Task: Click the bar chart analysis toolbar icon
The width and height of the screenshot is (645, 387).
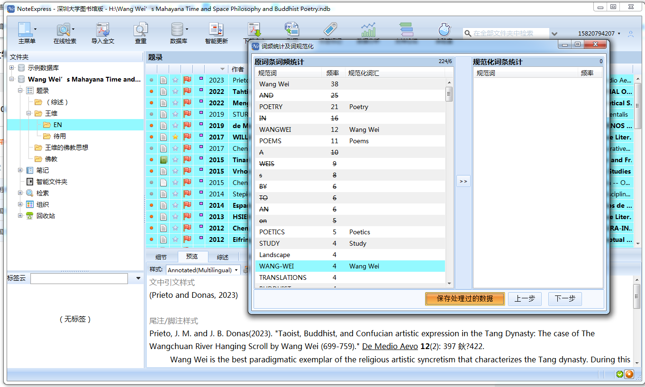Action: tap(368, 29)
